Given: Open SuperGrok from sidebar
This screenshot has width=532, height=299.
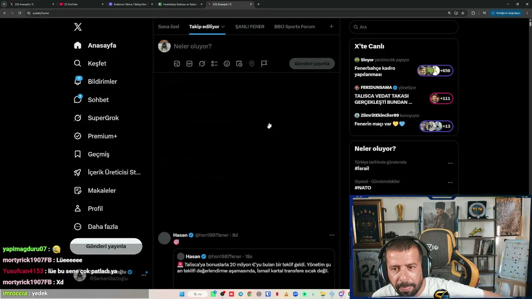Looking at the screenshot, I should [x=96, y=118].
